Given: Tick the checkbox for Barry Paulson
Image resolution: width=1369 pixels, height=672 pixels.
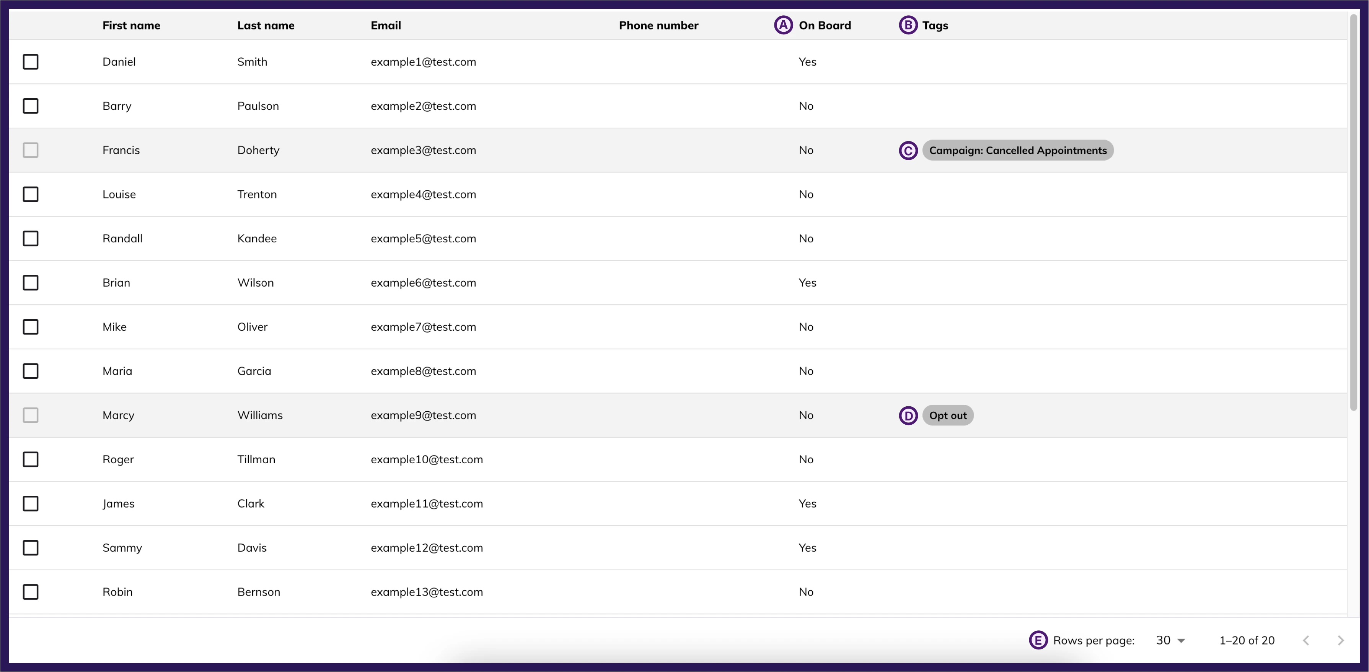Looking at the screenshot, I should click(31, 106).
